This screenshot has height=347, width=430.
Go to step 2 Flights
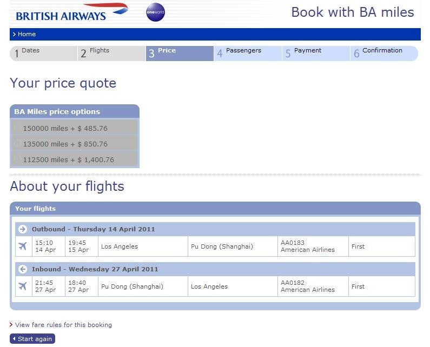111,54
